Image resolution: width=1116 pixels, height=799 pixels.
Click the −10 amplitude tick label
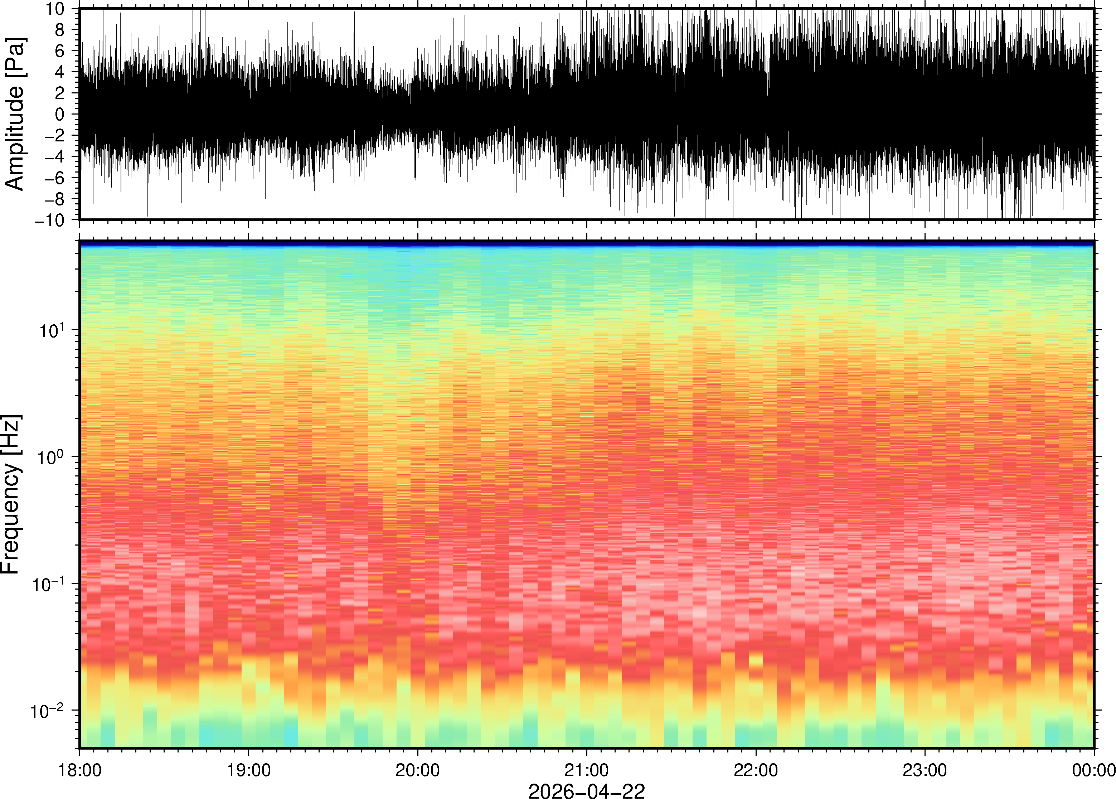49,221
